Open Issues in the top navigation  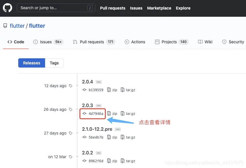pos(136,8)
